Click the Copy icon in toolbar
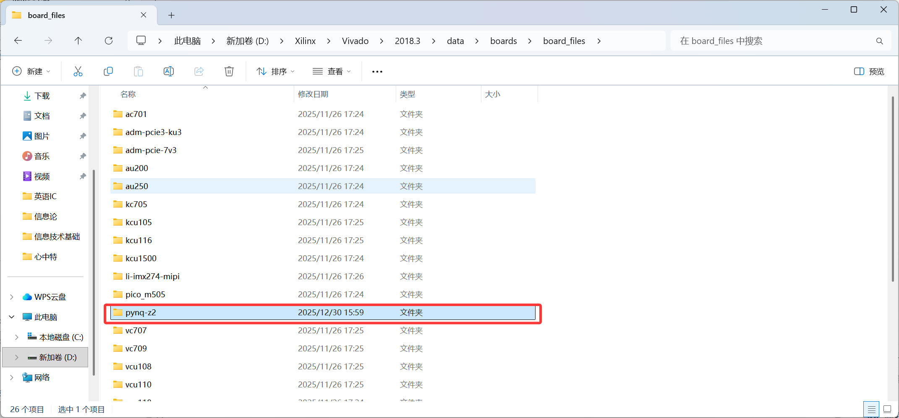This screenshot has width=899, height=418. pos(108,71)
